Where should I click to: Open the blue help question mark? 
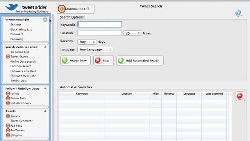238,13
